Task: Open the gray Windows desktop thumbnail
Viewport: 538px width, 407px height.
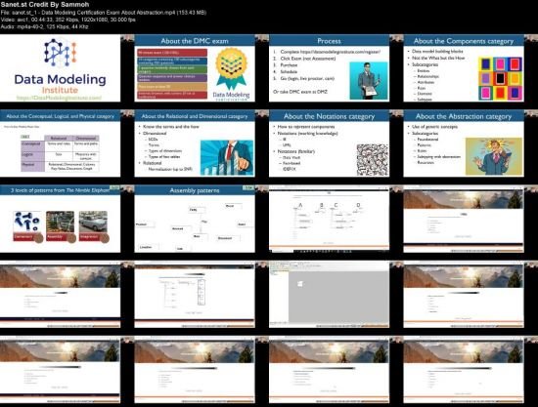Action: click(x=329, y=294)
